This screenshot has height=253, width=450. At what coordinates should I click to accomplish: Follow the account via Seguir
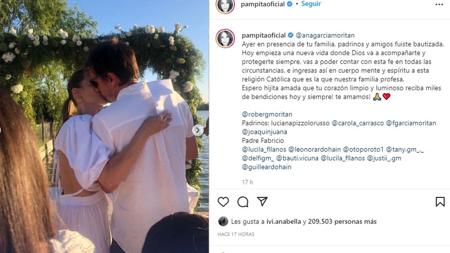click(x=311, y=4)
